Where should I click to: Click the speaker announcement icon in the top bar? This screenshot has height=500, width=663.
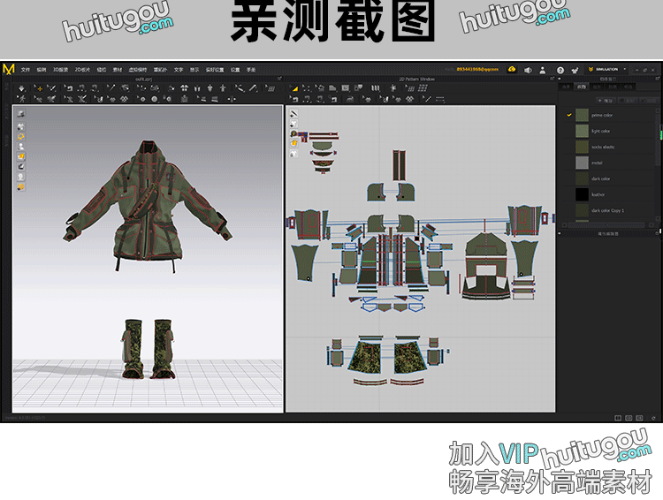pos(528,69)
